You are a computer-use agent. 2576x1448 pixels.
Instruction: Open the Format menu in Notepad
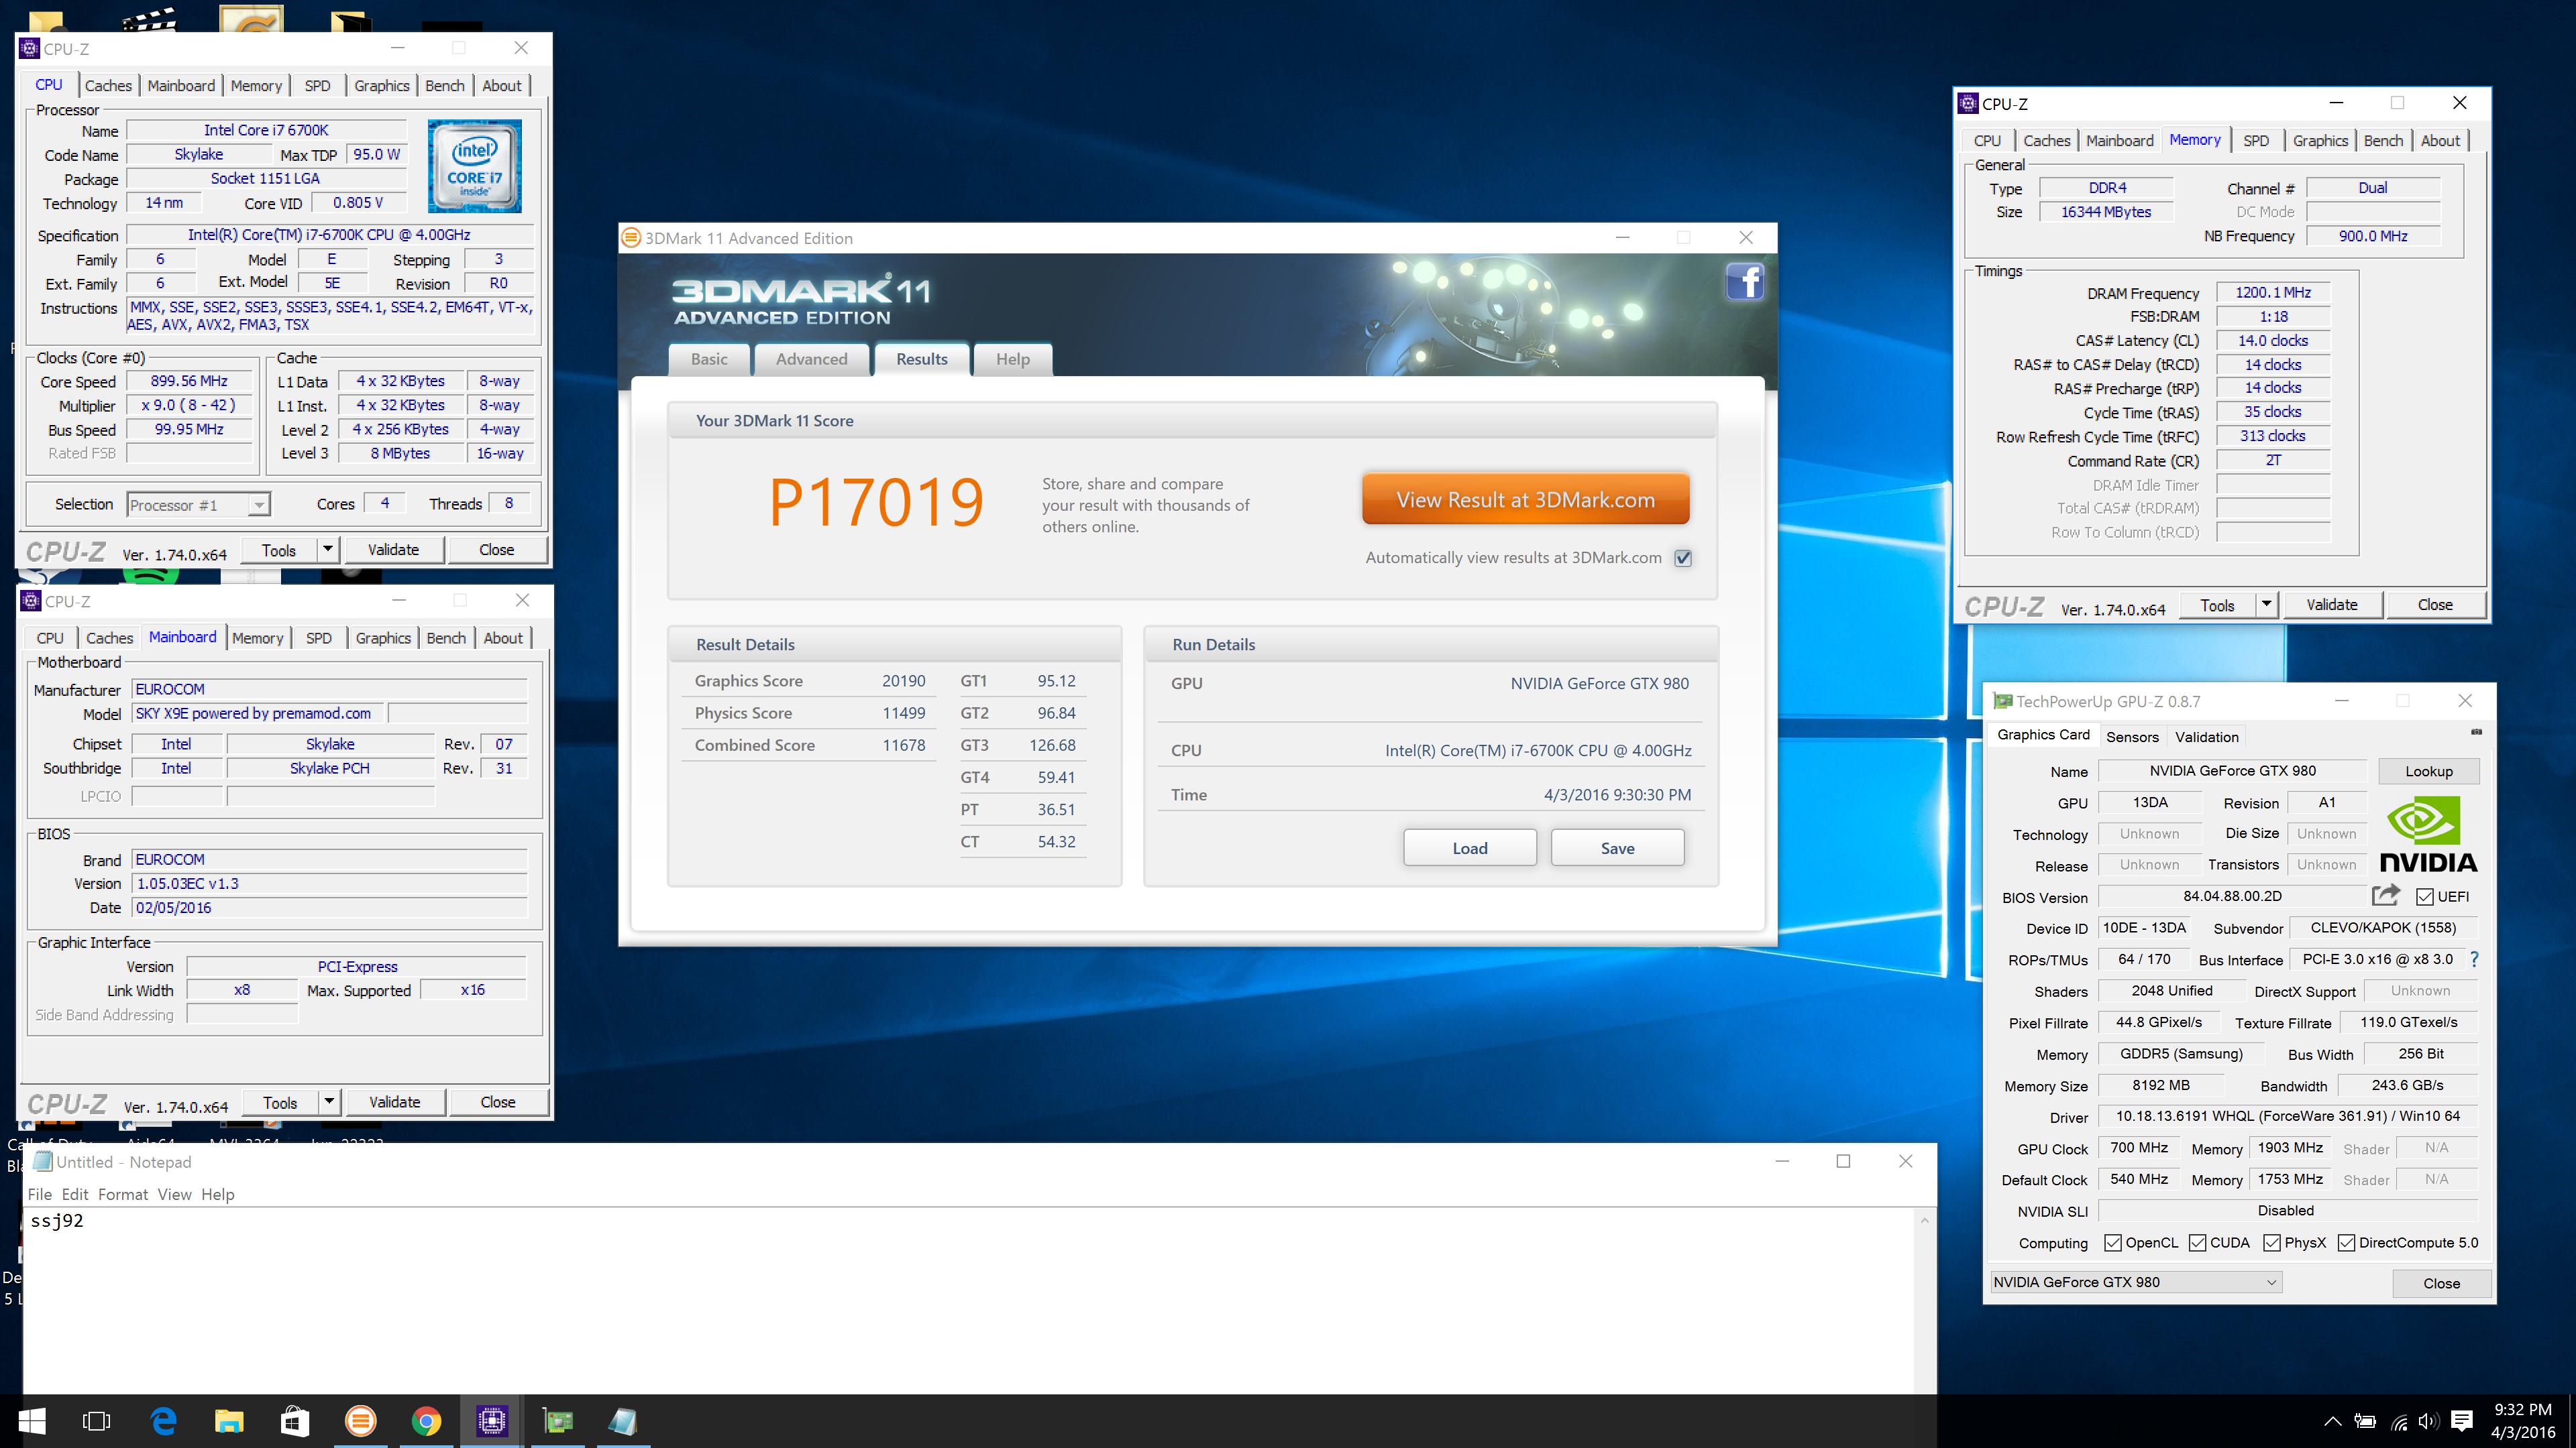(123, 1194)
